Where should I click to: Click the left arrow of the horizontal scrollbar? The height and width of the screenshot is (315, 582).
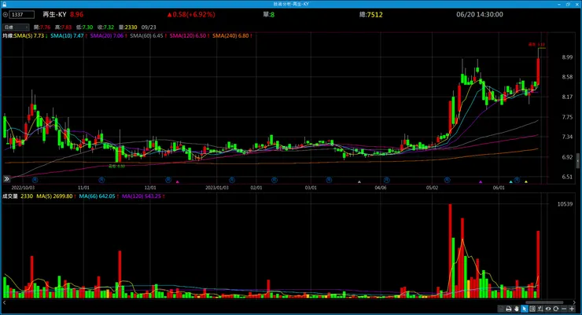point(5,302)
